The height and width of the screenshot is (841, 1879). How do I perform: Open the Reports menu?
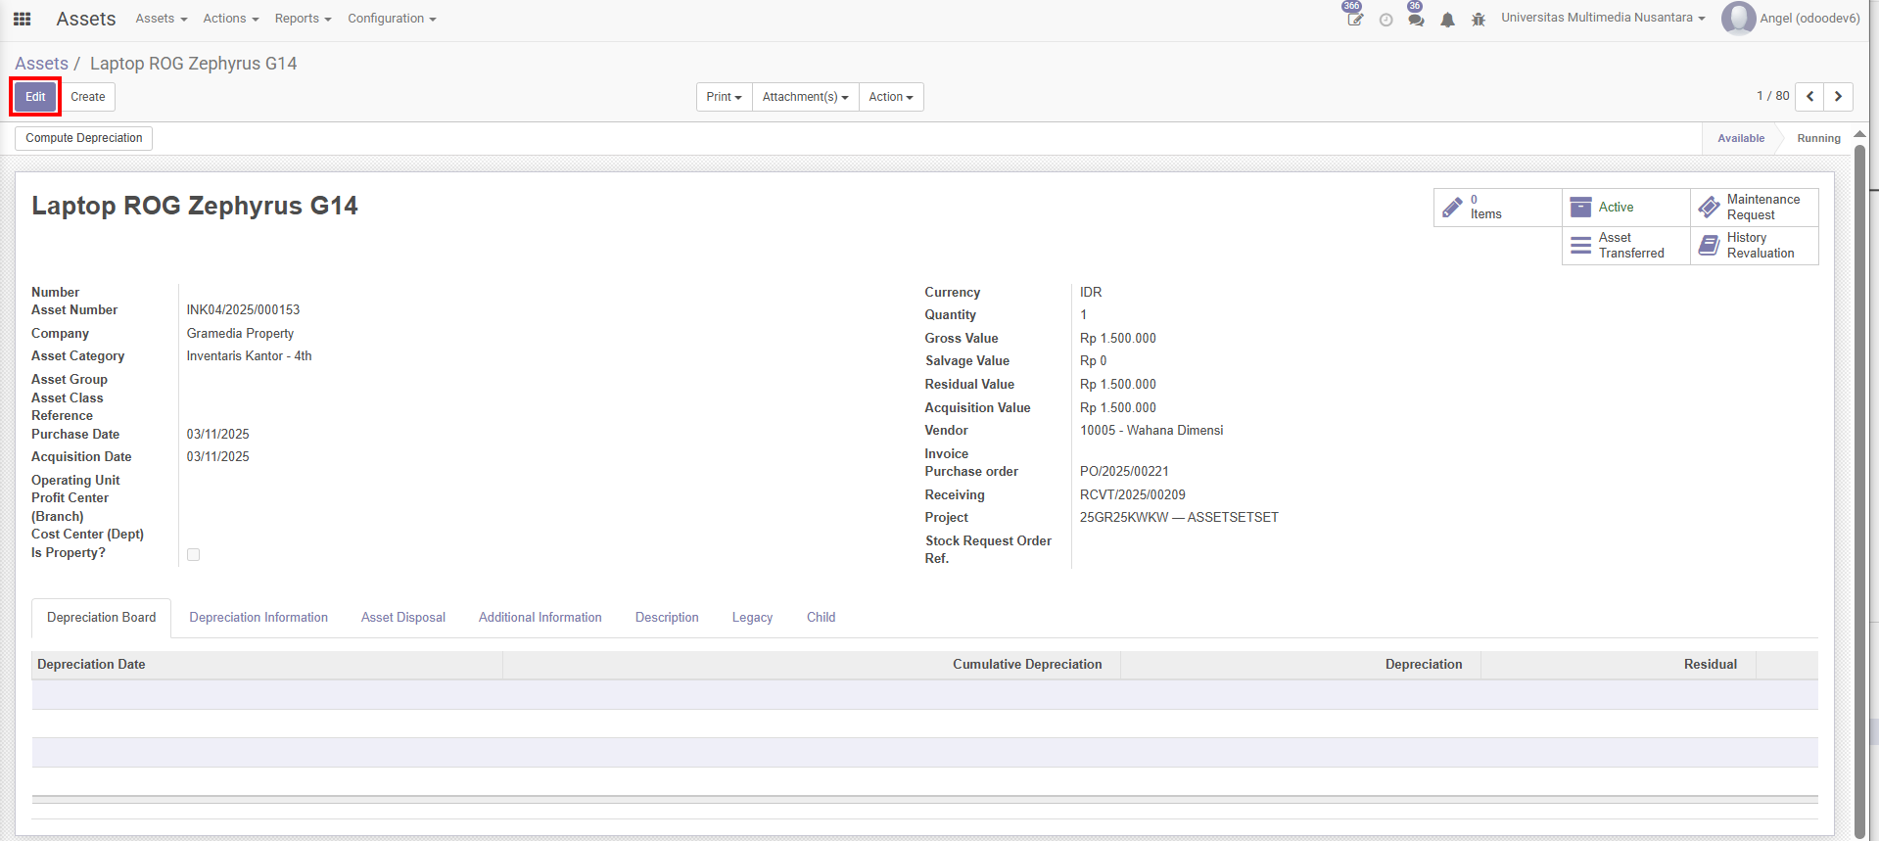click(303, 19)
